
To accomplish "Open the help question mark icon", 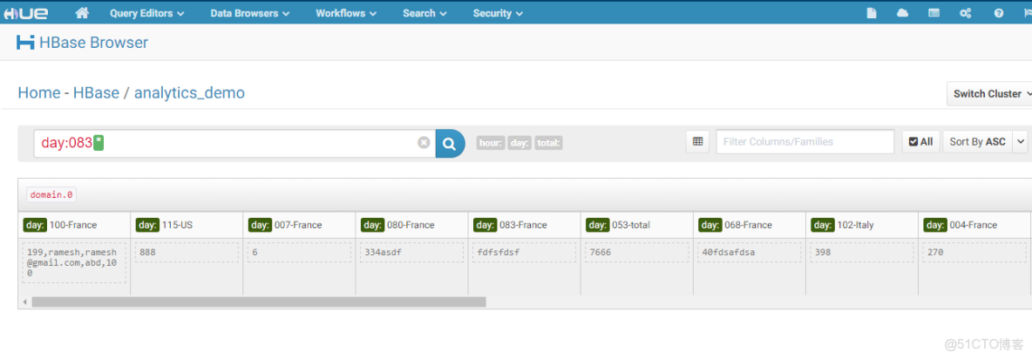I will [x=998, y=13].
